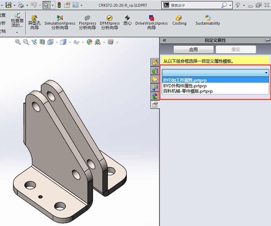The height and width of the screenshot is (226, 271).
Task: Expand View Orientation dropdown arrow
Action: 57,42
